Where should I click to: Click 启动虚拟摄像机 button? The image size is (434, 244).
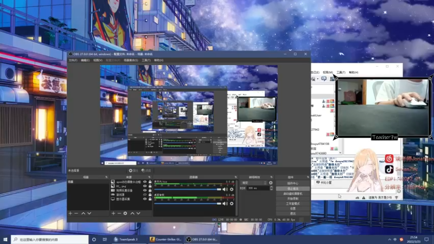[x=293, y=194]
